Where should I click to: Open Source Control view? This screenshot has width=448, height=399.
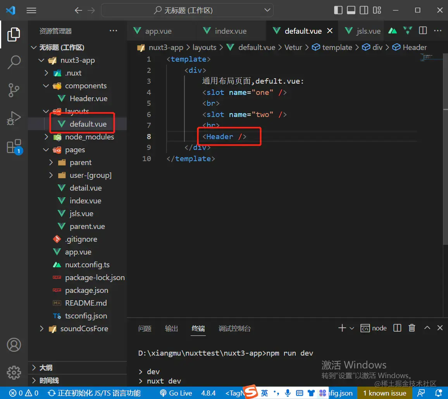click(x=14, y=90)
